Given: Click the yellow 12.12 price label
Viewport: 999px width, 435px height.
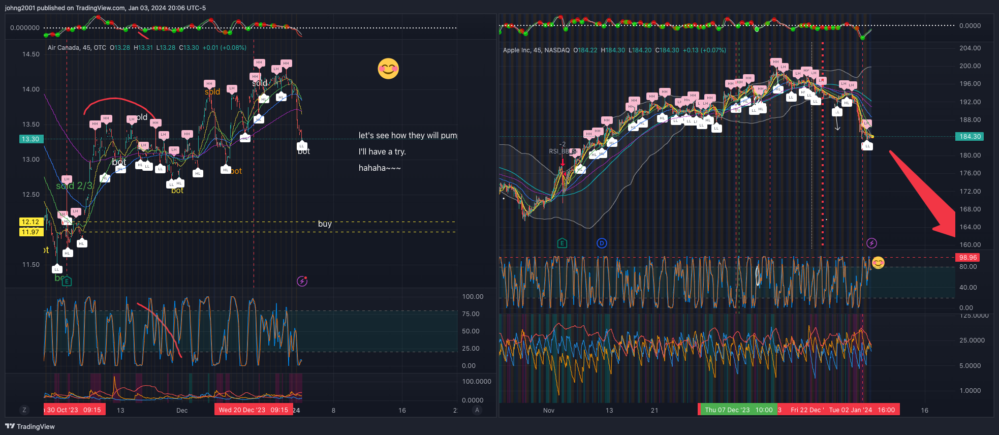Looking at the screenshot, I should tap(30, 222).
